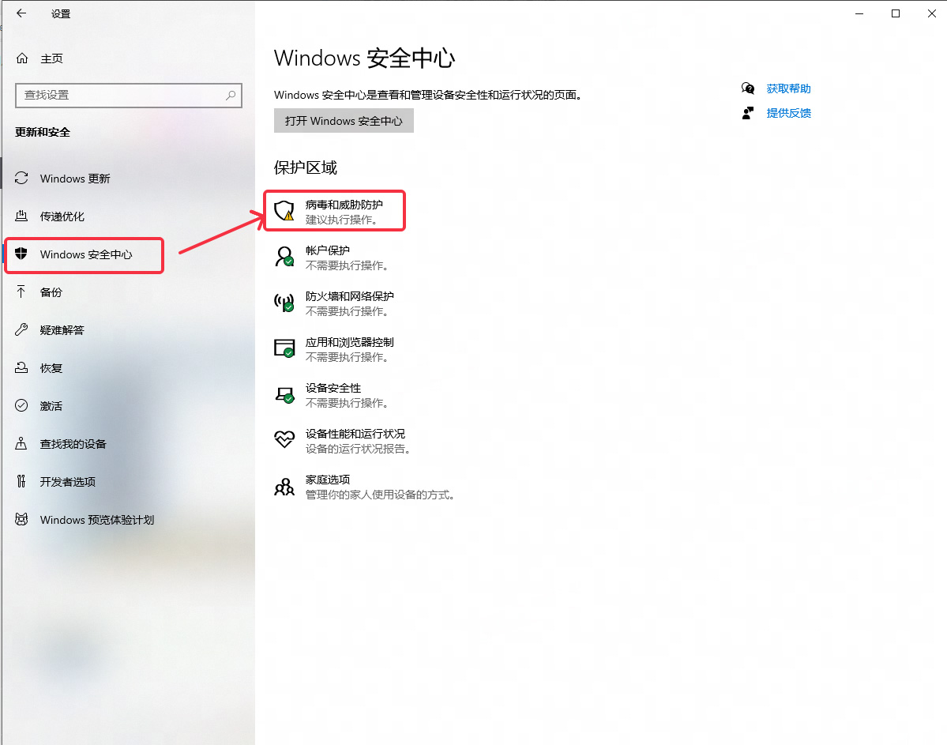Minimize the 设置 window

859,13
